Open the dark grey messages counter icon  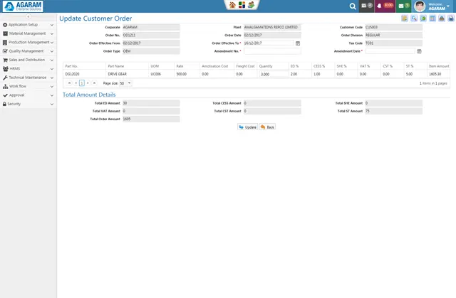(366, 6)
